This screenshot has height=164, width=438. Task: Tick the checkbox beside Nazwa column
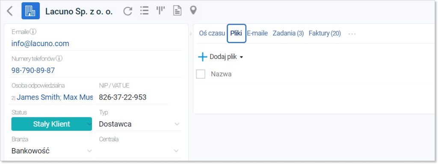201,74
